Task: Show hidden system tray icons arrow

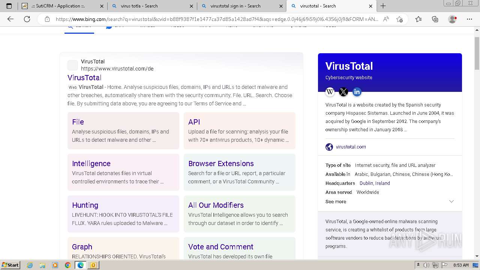Action: (x=418, y=265)
